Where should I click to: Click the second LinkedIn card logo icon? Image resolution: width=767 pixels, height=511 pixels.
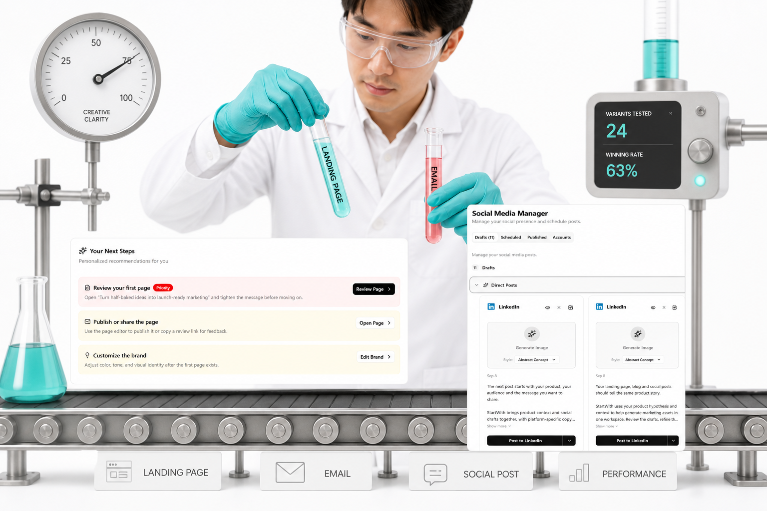(x=599, y=306)
